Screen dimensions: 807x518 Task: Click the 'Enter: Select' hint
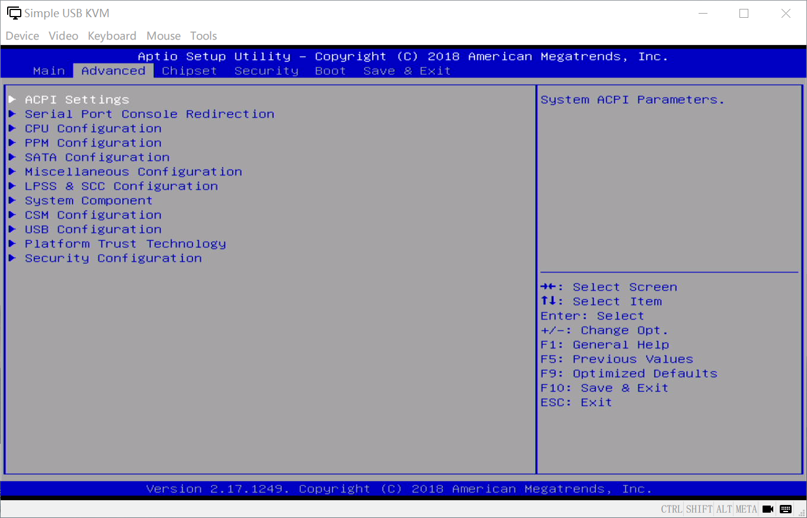click(593, 316)
